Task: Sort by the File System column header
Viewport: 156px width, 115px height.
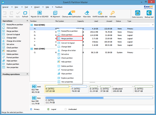Action: pos(62,21)
